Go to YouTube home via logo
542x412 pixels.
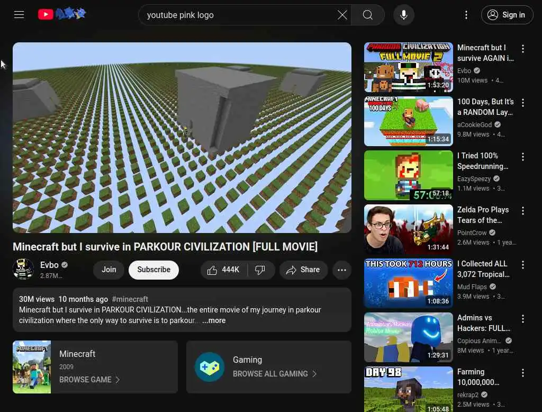pyautogui.click(x=62, y=14)
